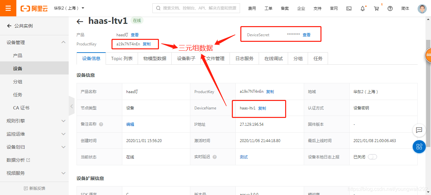Switch to the 设备影子 tab
Image resolution: width=431 pixels, height=195 pixels.
pos(186,58)
